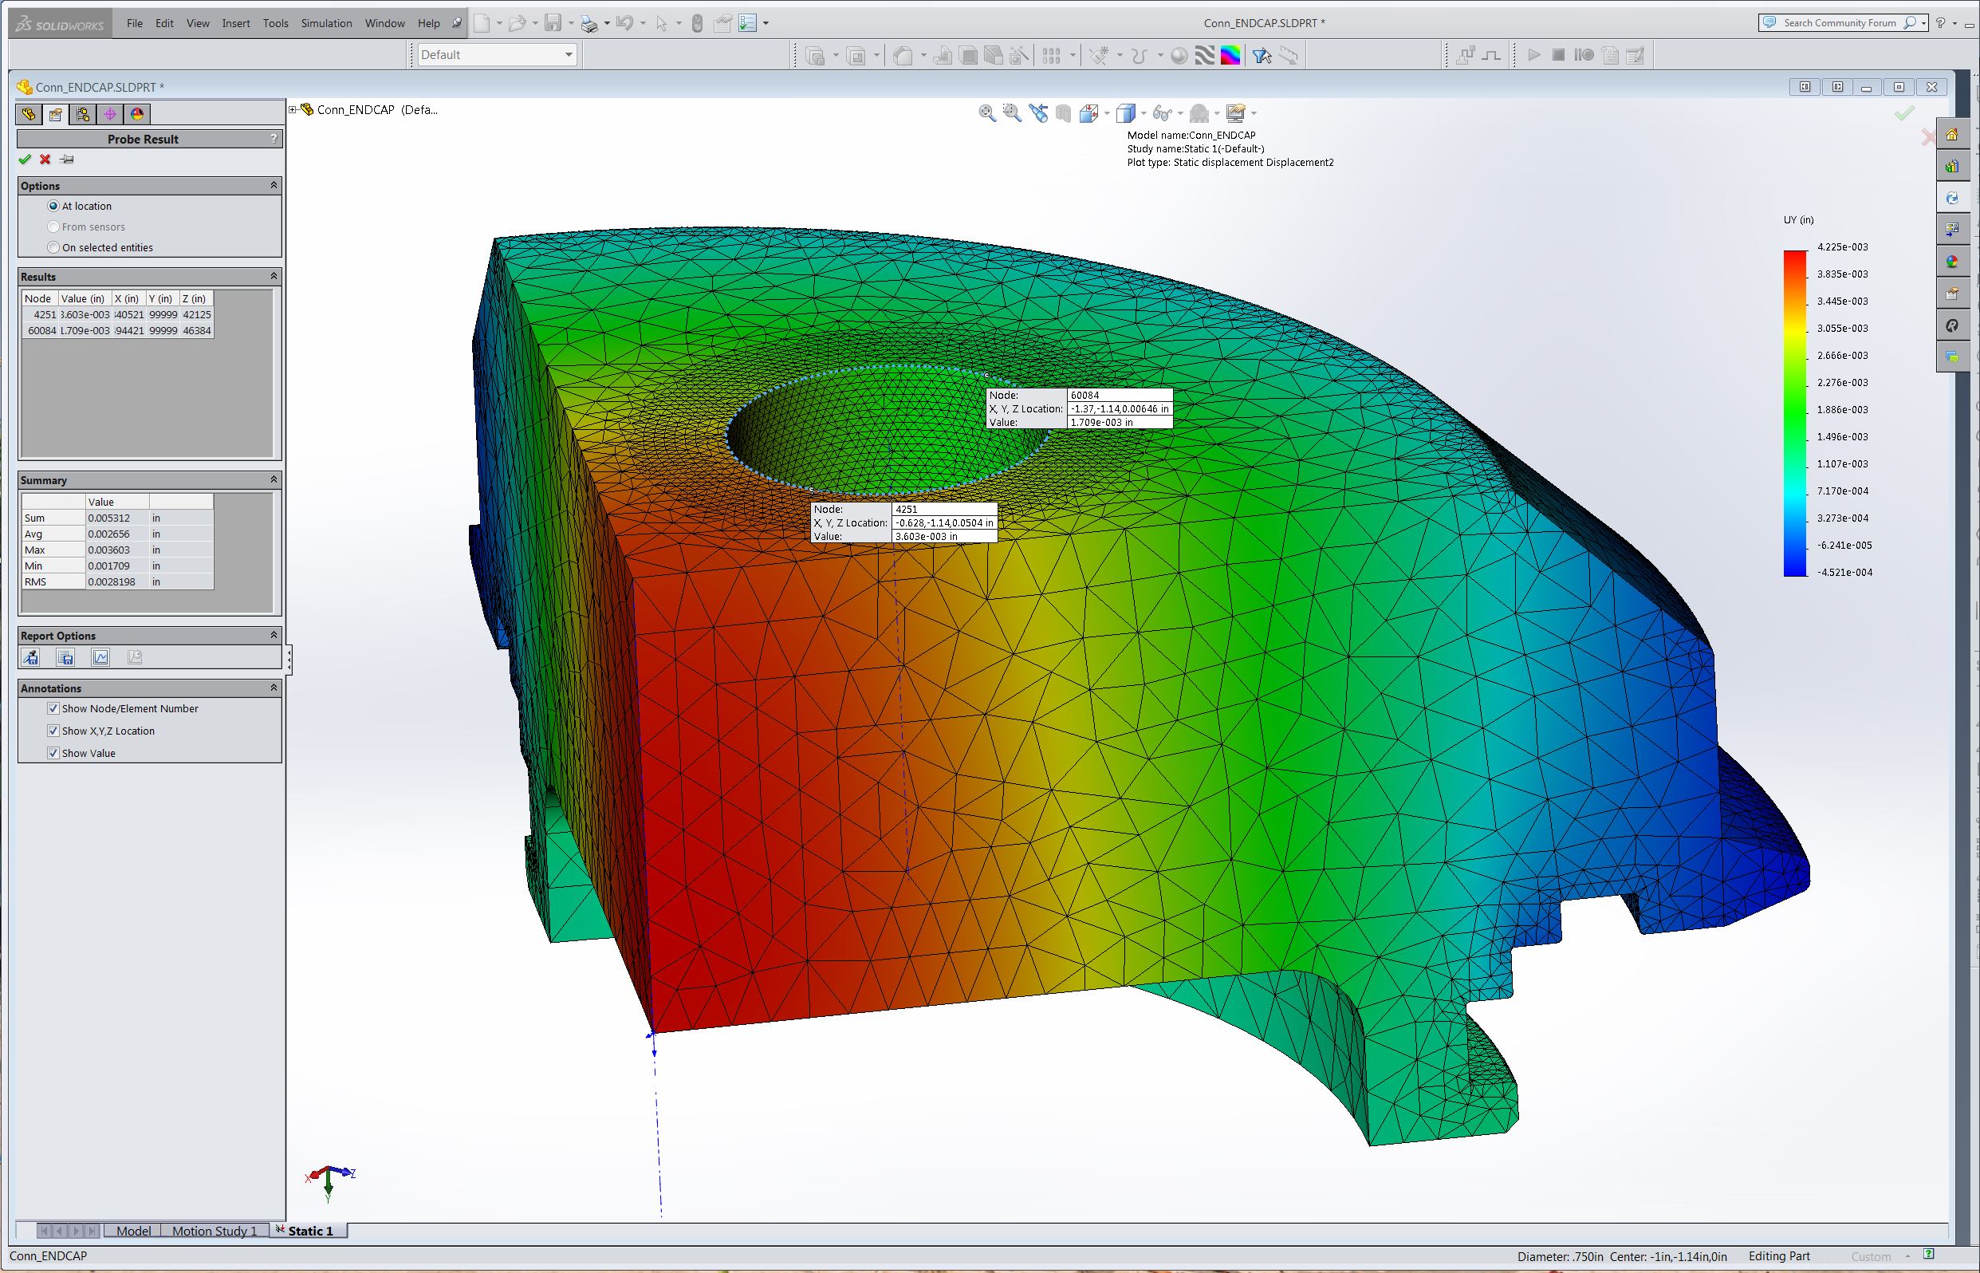
Task: Click the Zoom to Fit icon
Action: coord(986,113)
